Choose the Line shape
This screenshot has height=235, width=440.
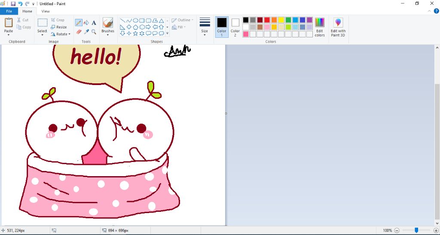tap(122, 21)
